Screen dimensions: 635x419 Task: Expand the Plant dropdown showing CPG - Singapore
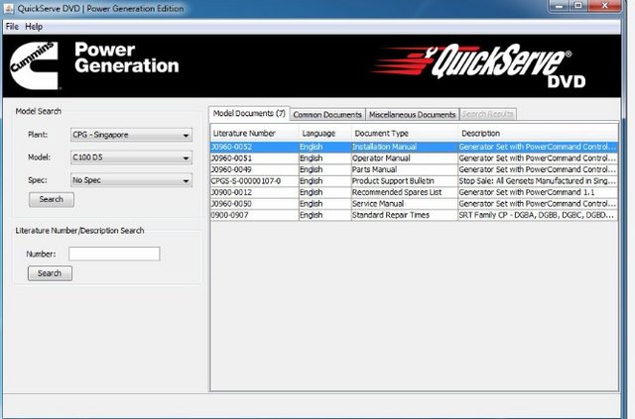[131, 135]
